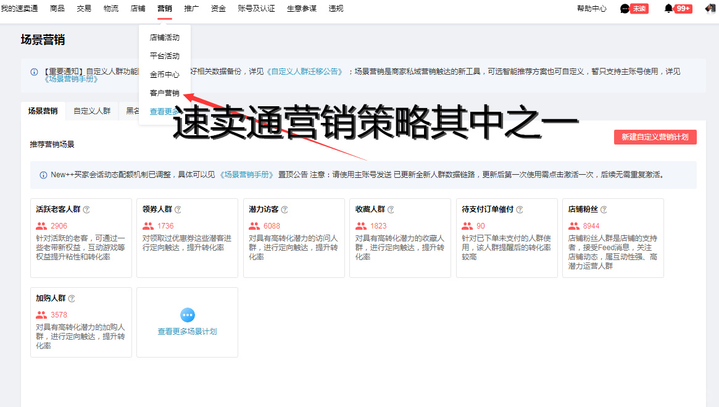
Task: Click the help icon beside 待支付订单催付
Action: 520,210
